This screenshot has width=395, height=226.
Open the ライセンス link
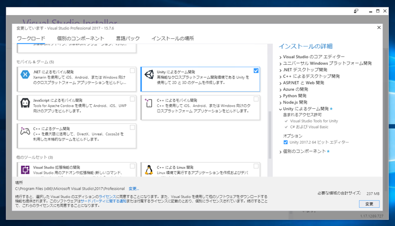(107, 196)
